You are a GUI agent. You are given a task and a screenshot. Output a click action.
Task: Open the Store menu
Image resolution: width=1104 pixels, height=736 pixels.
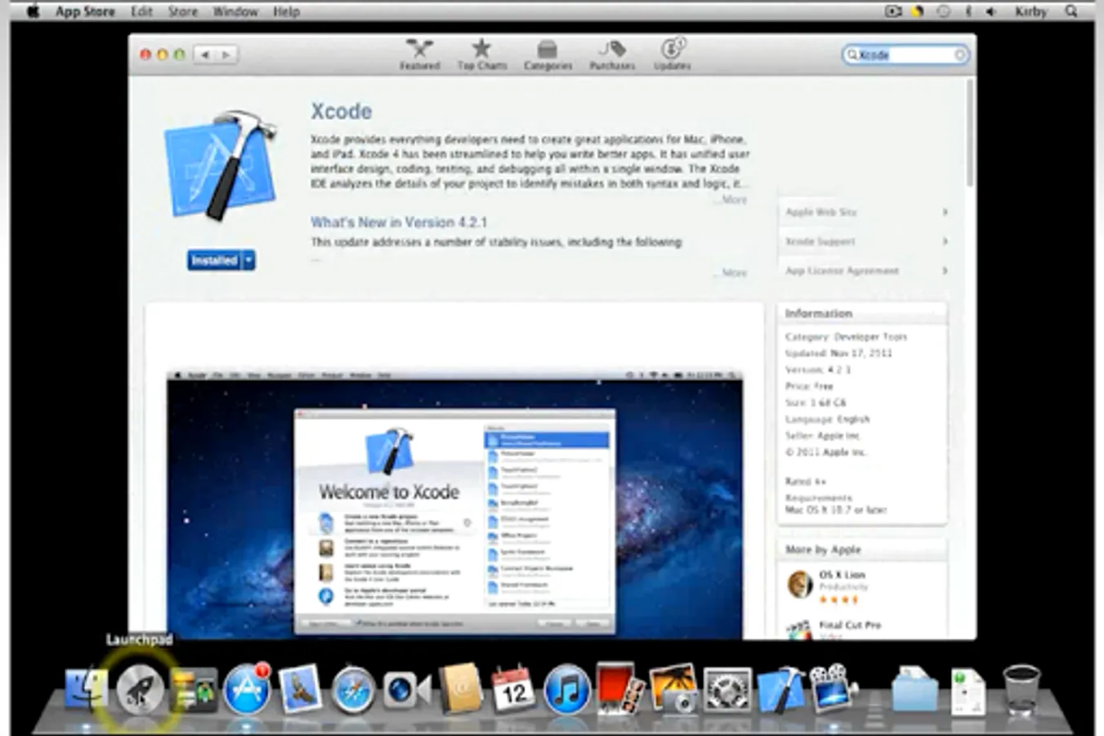tap(182, 11)
